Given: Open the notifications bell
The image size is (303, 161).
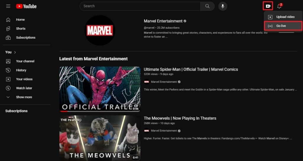Looking at the screenshot, I should [x=279, y=6].
